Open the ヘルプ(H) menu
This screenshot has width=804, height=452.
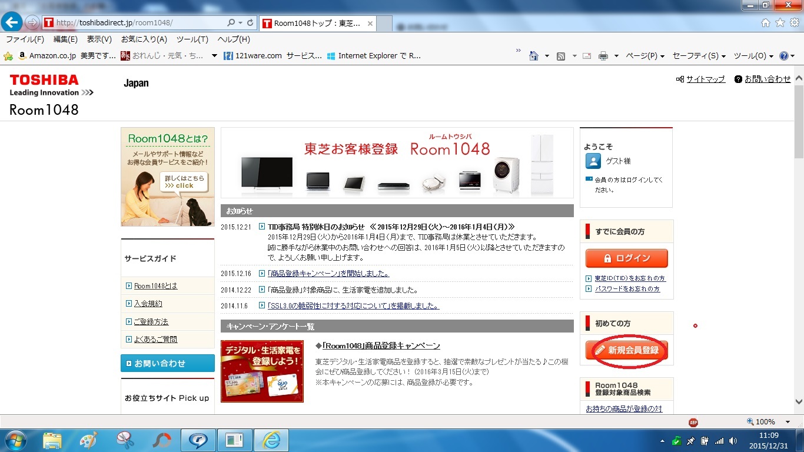coord(234,39)
